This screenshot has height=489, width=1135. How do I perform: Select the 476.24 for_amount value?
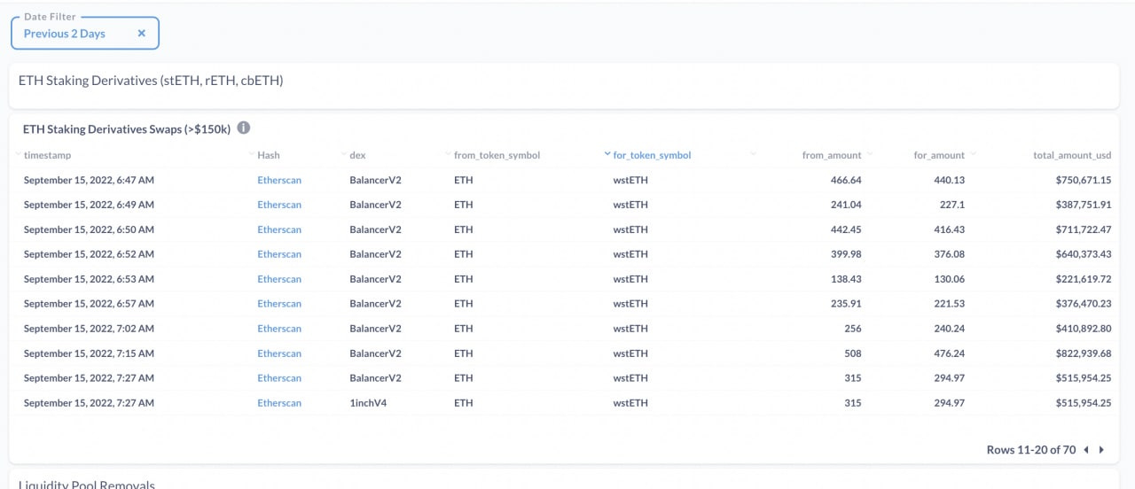[949, 353]
